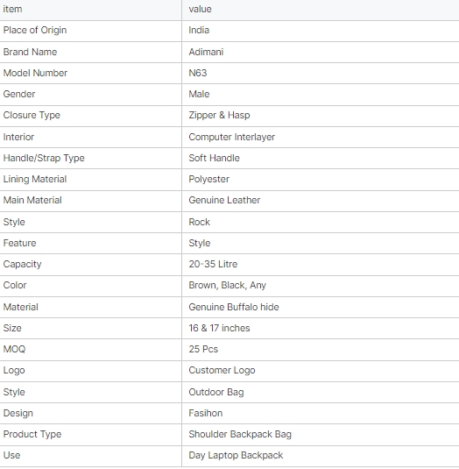Image resolution: width=459 pixels, height=469 pixels.
Task: Select the 'Handle/Strap Type' label
Action: coord(44,158)
